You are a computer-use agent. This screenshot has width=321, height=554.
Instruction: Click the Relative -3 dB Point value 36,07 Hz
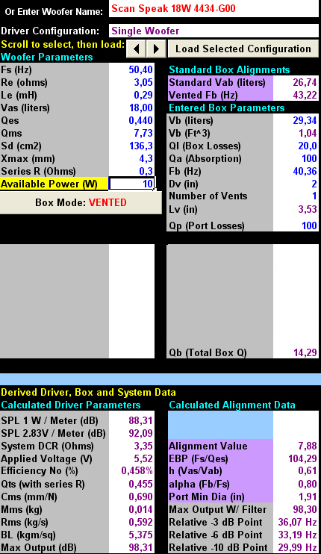pos(298,522)
